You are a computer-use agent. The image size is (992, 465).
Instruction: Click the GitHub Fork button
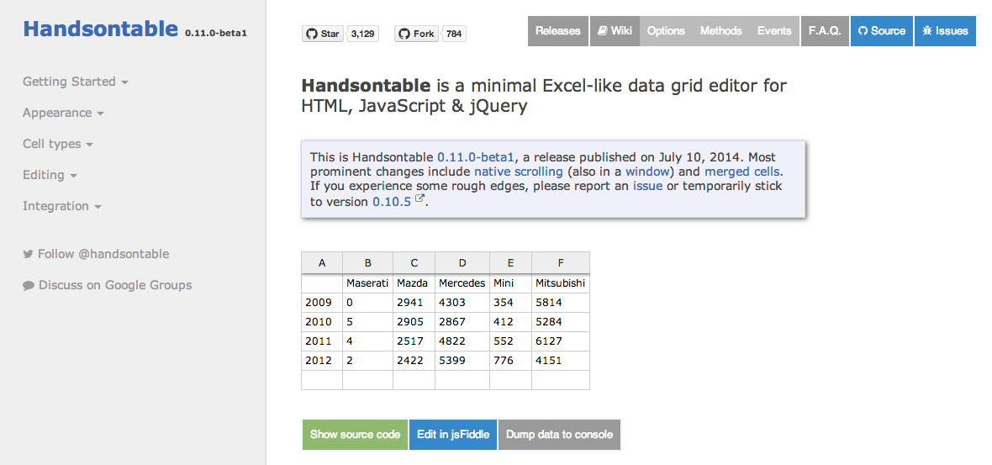click(x=417, y=34)
